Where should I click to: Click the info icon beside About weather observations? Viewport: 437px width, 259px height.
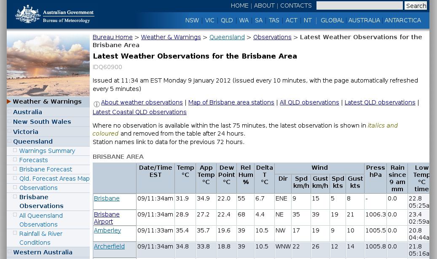click(97, 104)
